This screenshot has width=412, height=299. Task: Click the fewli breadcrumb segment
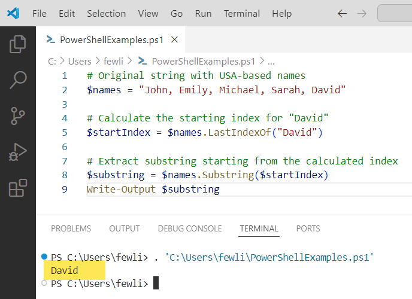pyautogui.click(x=113, y=62)
